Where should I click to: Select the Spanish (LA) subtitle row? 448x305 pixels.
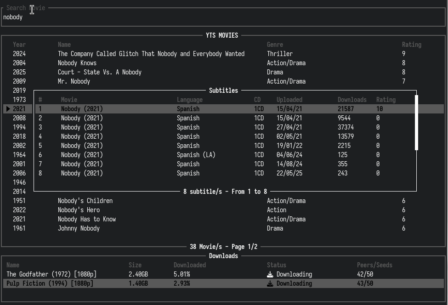coord(196,155)
